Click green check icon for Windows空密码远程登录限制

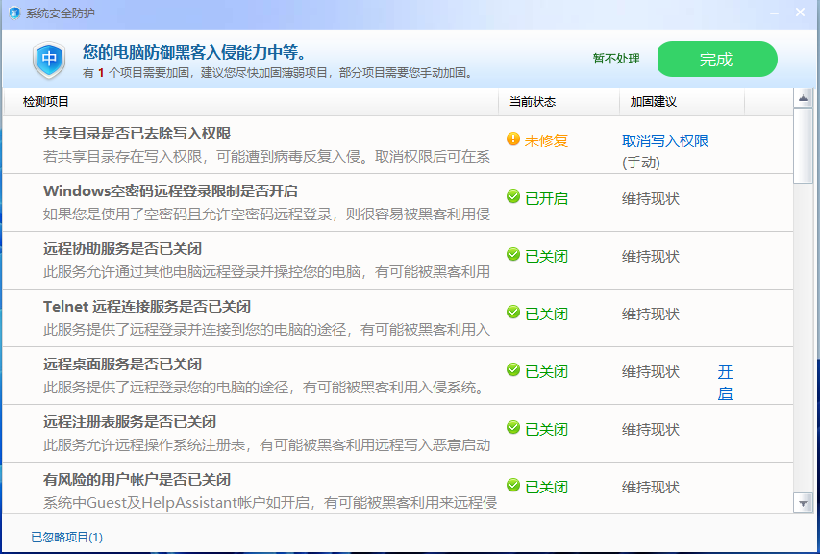pos(513,197)
